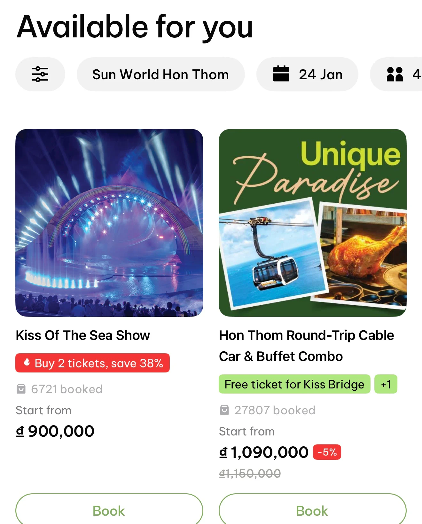Open the filter sliders icon

[x=40, y=74]
